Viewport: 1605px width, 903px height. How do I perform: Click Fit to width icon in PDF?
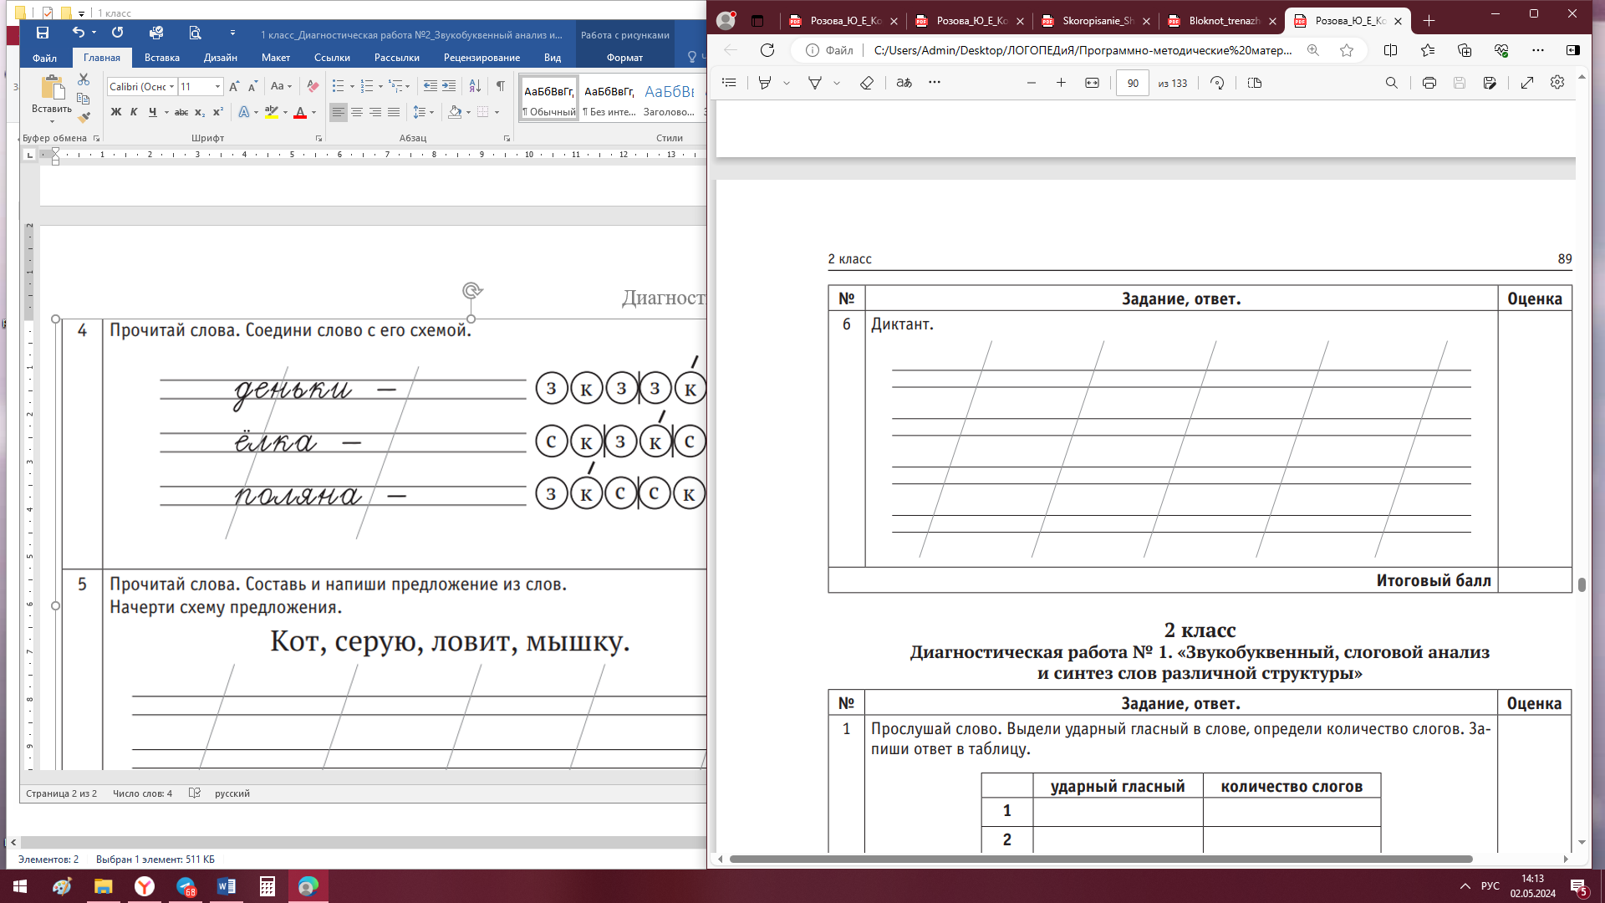tap(1092, 83)
